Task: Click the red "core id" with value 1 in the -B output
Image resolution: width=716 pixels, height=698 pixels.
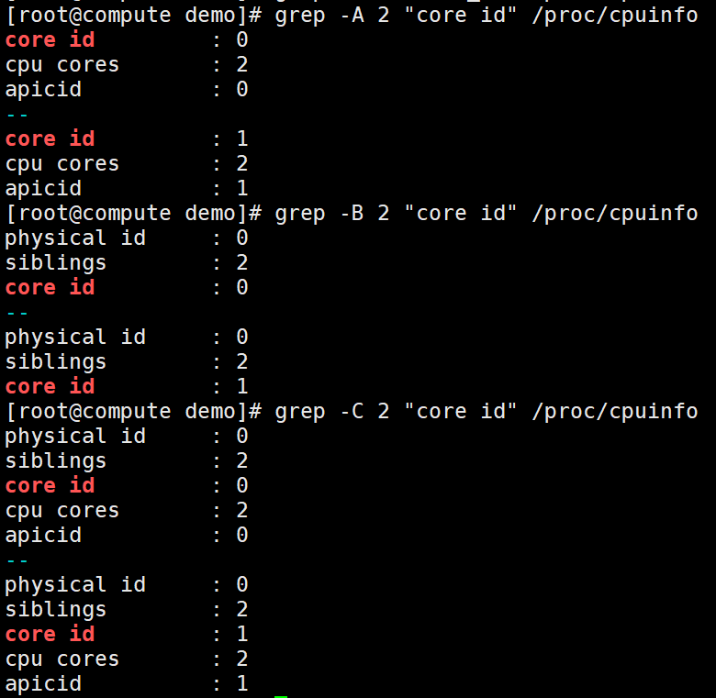Action: (x=50, y=387)
